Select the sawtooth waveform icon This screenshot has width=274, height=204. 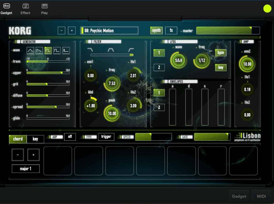point(39,50)
